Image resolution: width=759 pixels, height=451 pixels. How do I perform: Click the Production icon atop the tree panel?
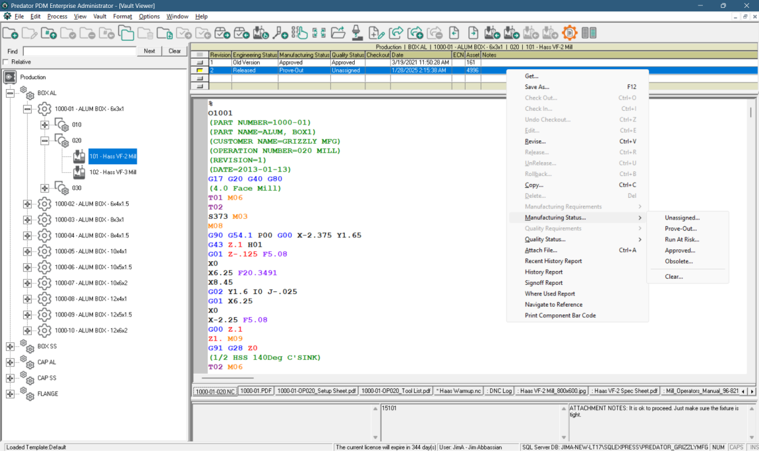[x=9, y=76]
